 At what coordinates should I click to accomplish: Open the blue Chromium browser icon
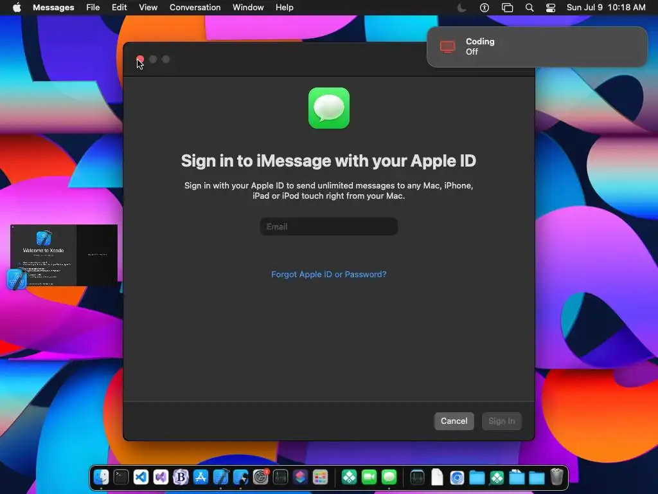[457, 477]
